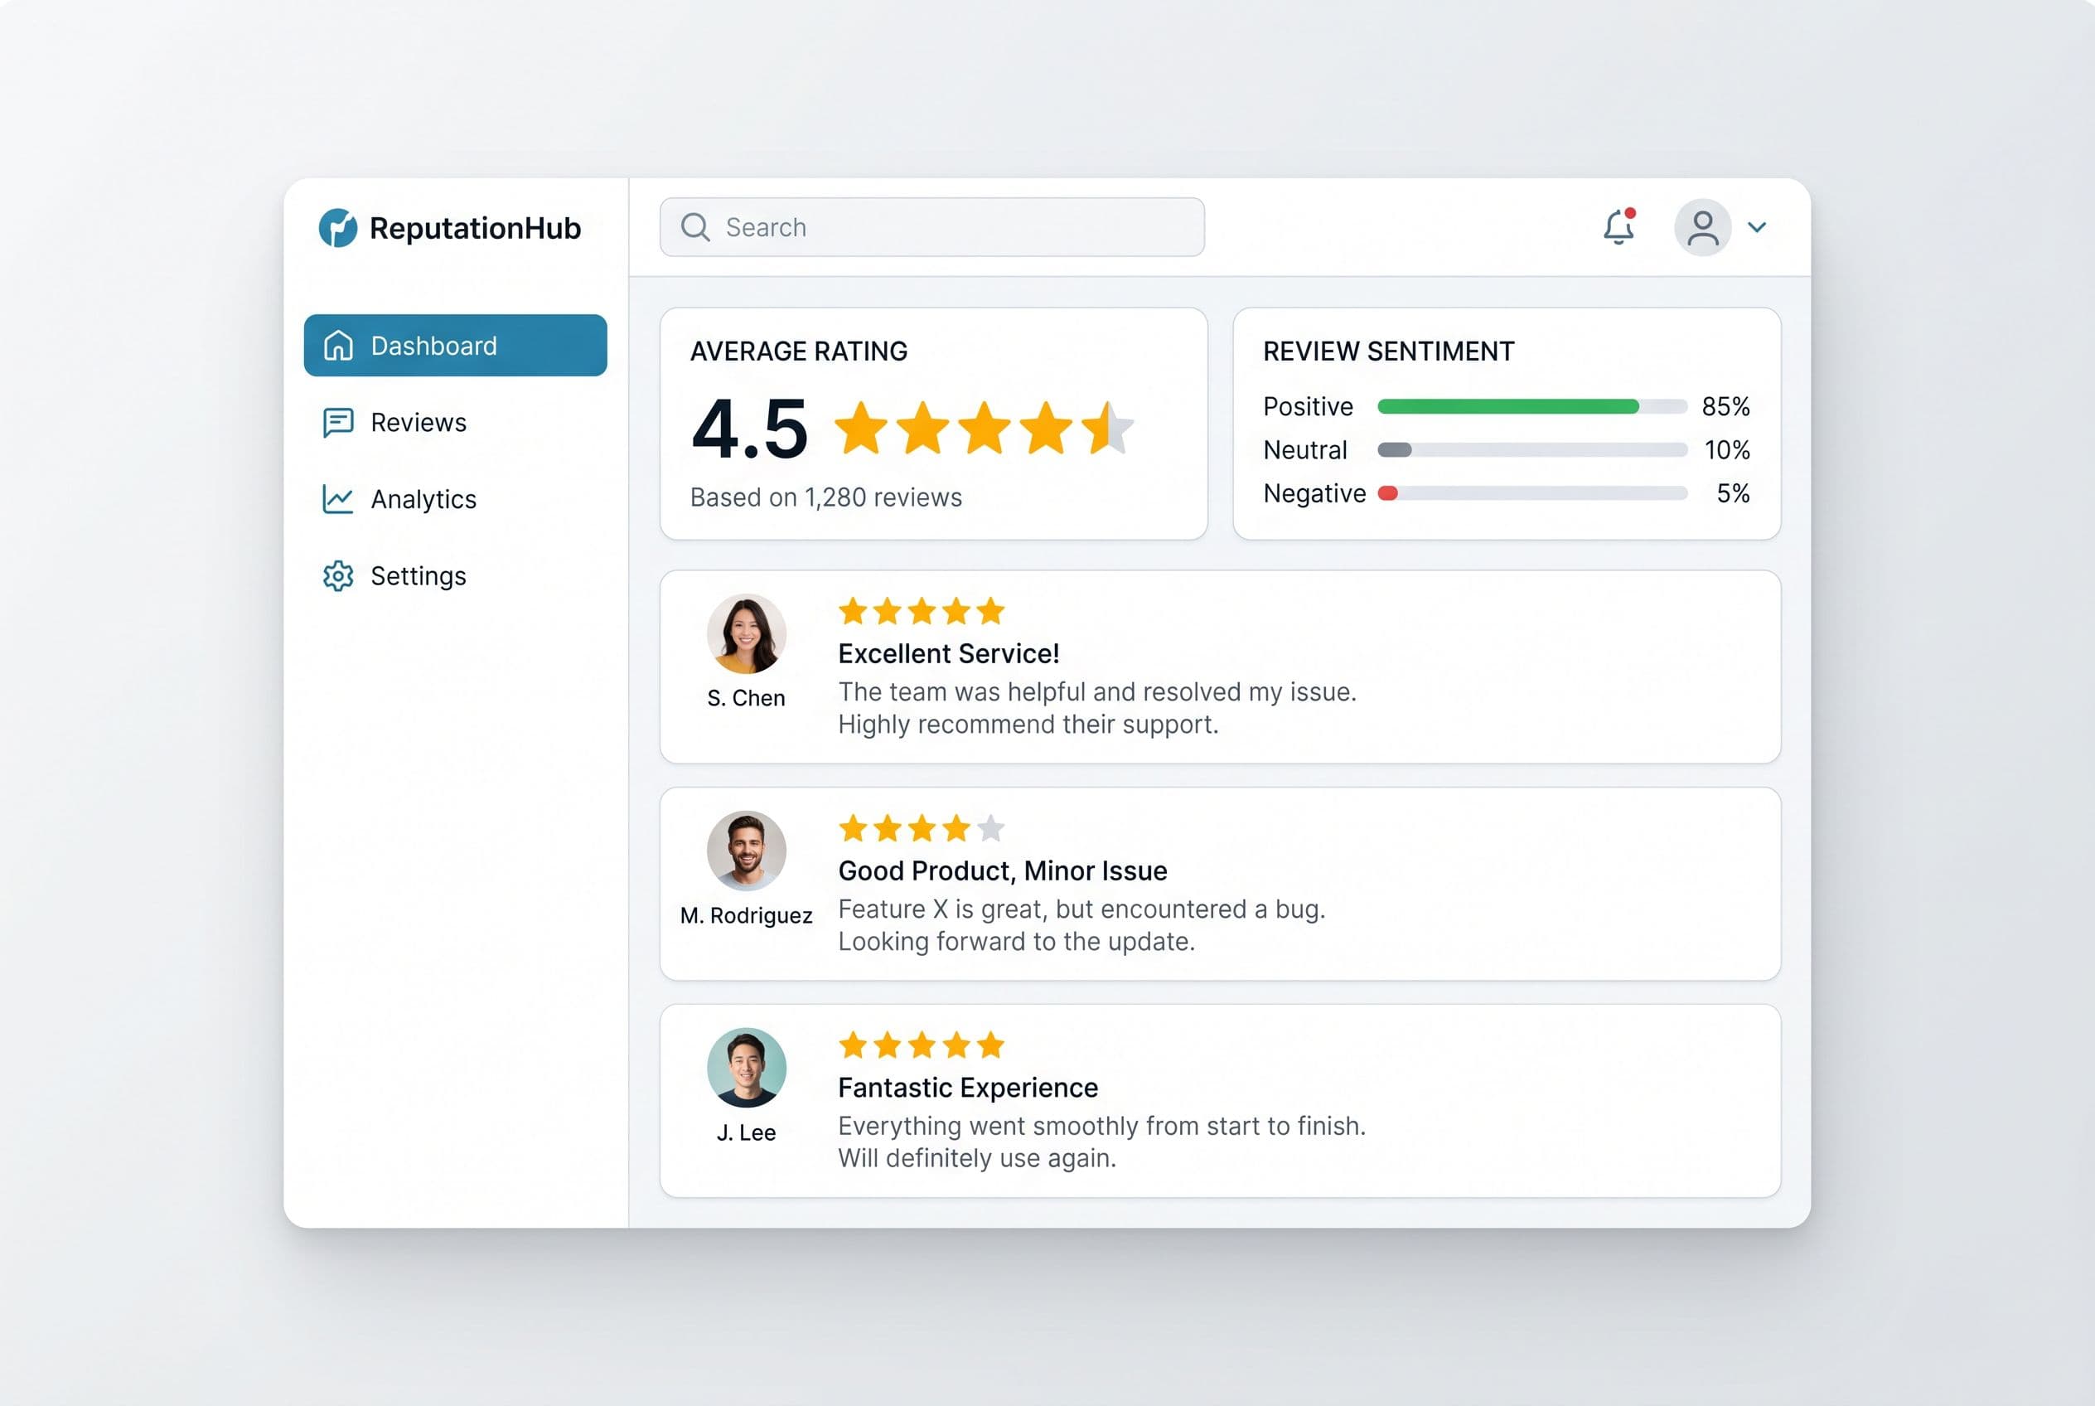Click star rating on Excellent Service review
Viewport: 2095px width, 1406px height.
(x=922, y=612)
